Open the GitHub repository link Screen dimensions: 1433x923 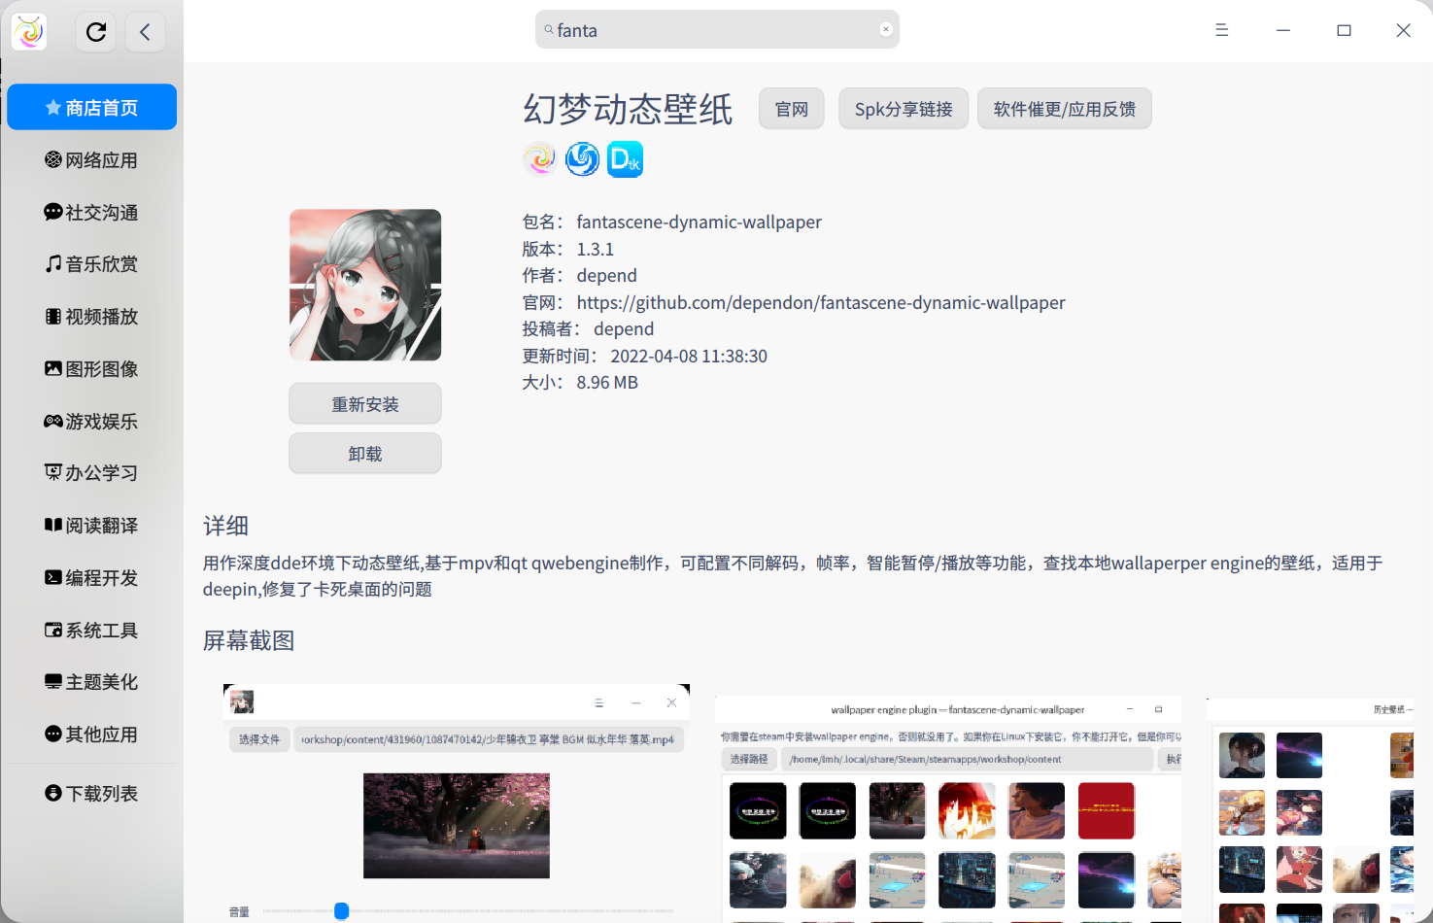pyautogui.click(x=821, y=302)
